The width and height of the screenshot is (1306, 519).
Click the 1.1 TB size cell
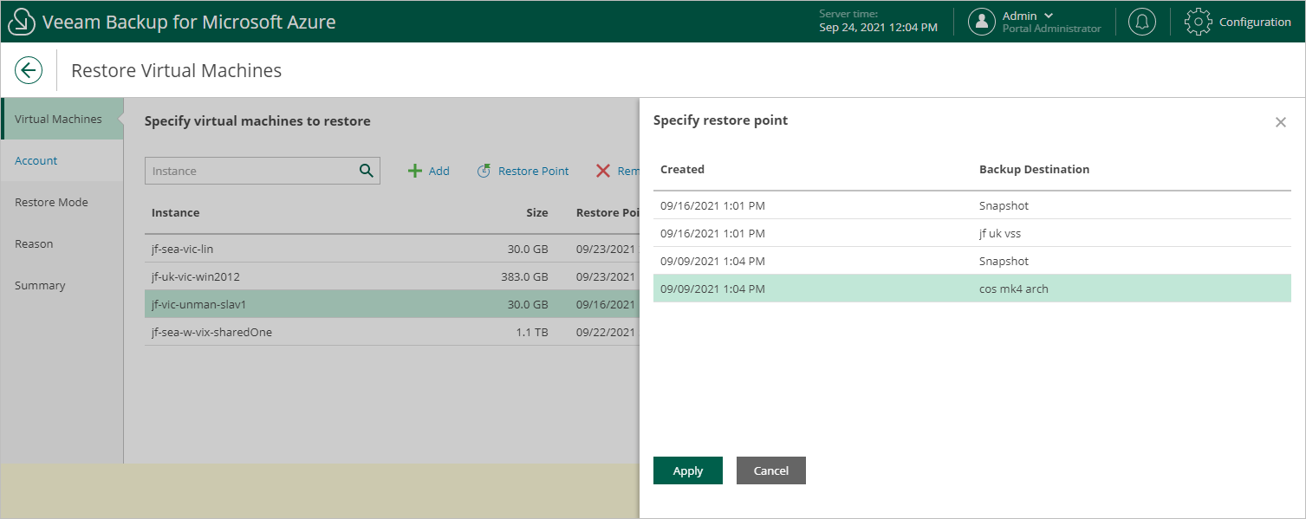coord(532,332)
